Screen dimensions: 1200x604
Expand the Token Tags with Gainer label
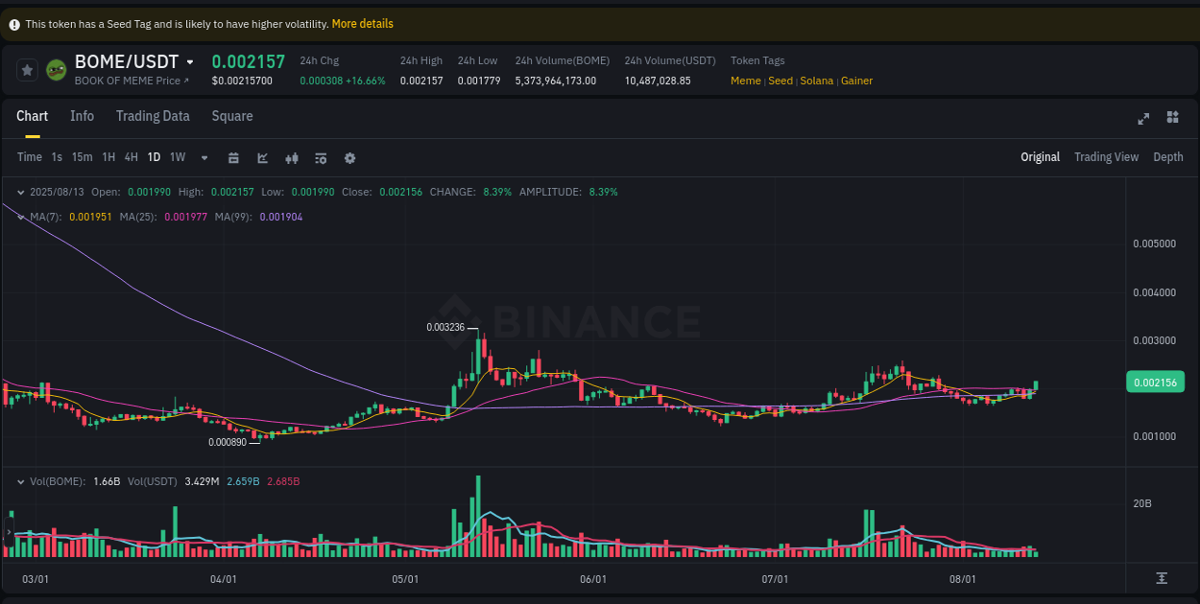(856, 81)
